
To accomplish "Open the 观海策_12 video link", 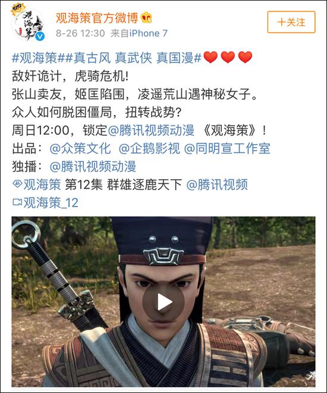I will (45, 202).
